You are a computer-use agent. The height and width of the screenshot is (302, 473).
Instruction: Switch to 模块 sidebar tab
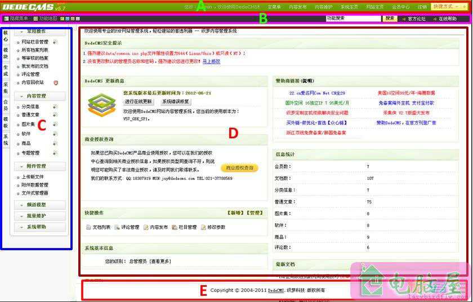tap(6, 53)
